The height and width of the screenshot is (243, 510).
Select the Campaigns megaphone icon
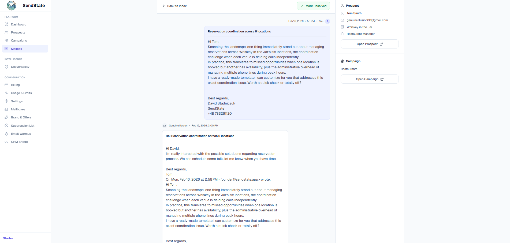[6, 40]
